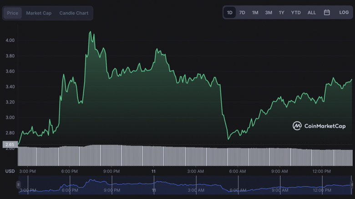Click the 6:00 AM x-axis label

tap(237, 171)
